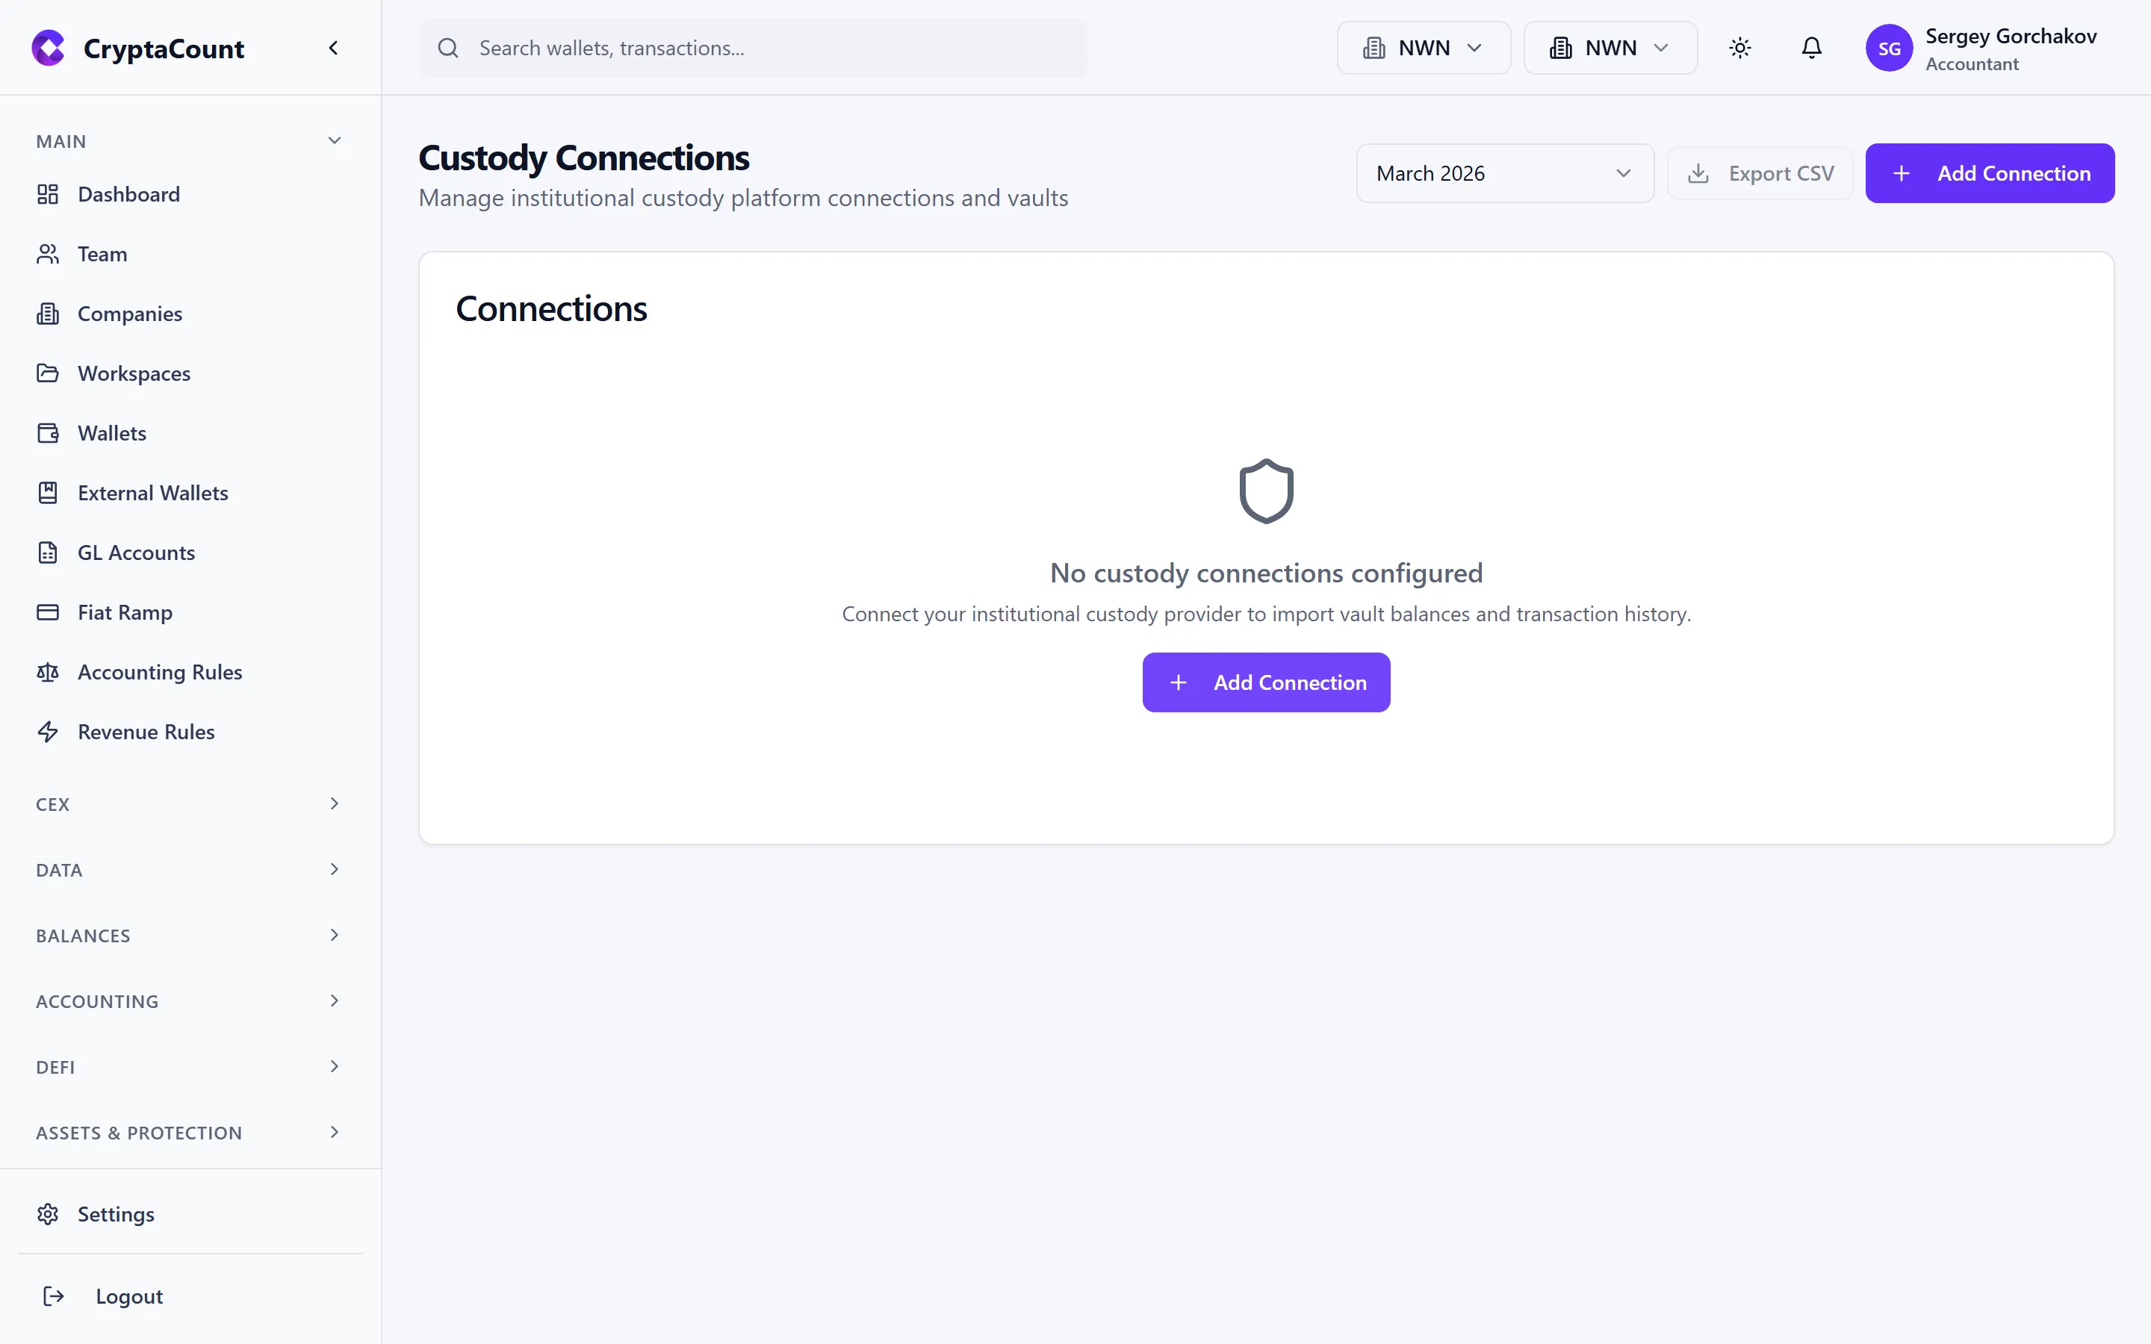Select GL Accounts in the sidebar
The width and height of the screenshot is (2151, 1344).
(x=136, y=552)
